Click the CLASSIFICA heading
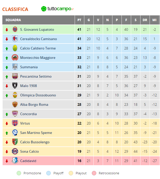Screen dimensions: 160x179 click(x=15, y=9)
